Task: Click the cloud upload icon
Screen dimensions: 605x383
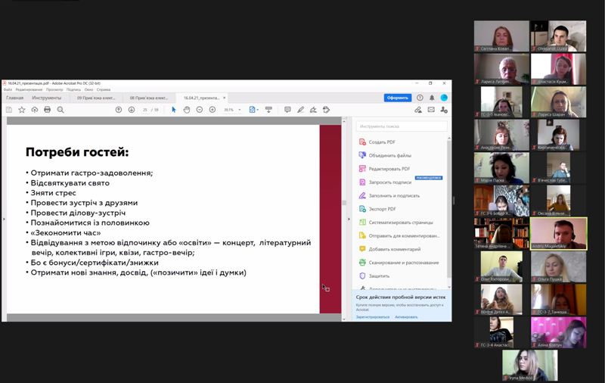Action: 35,110
